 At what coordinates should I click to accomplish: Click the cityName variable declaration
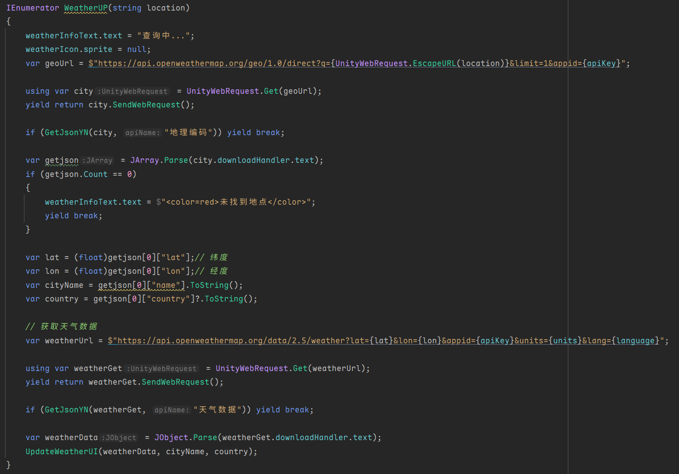coord(64,285)
